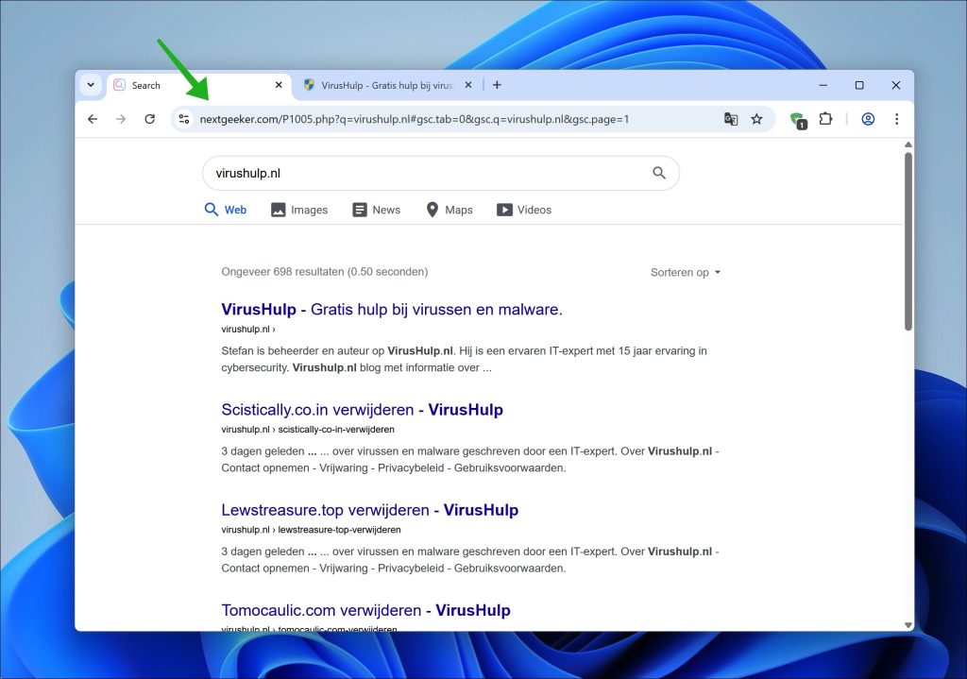Open the Sorteren op dropdown
This screenshot has width=967, height=679.
pos(686,273)
